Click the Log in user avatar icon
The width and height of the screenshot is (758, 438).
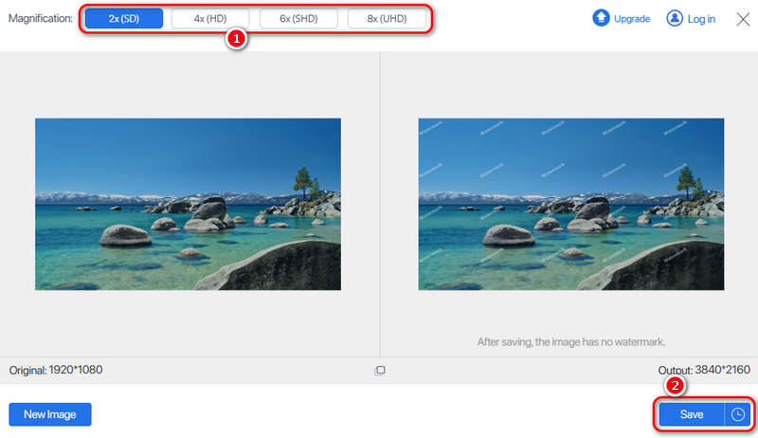pos(675,18)
